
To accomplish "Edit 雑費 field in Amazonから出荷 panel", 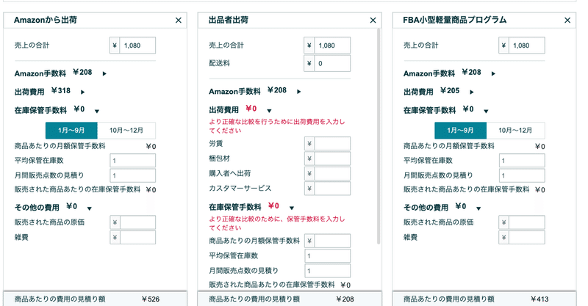I will click(x=137, y=238).
